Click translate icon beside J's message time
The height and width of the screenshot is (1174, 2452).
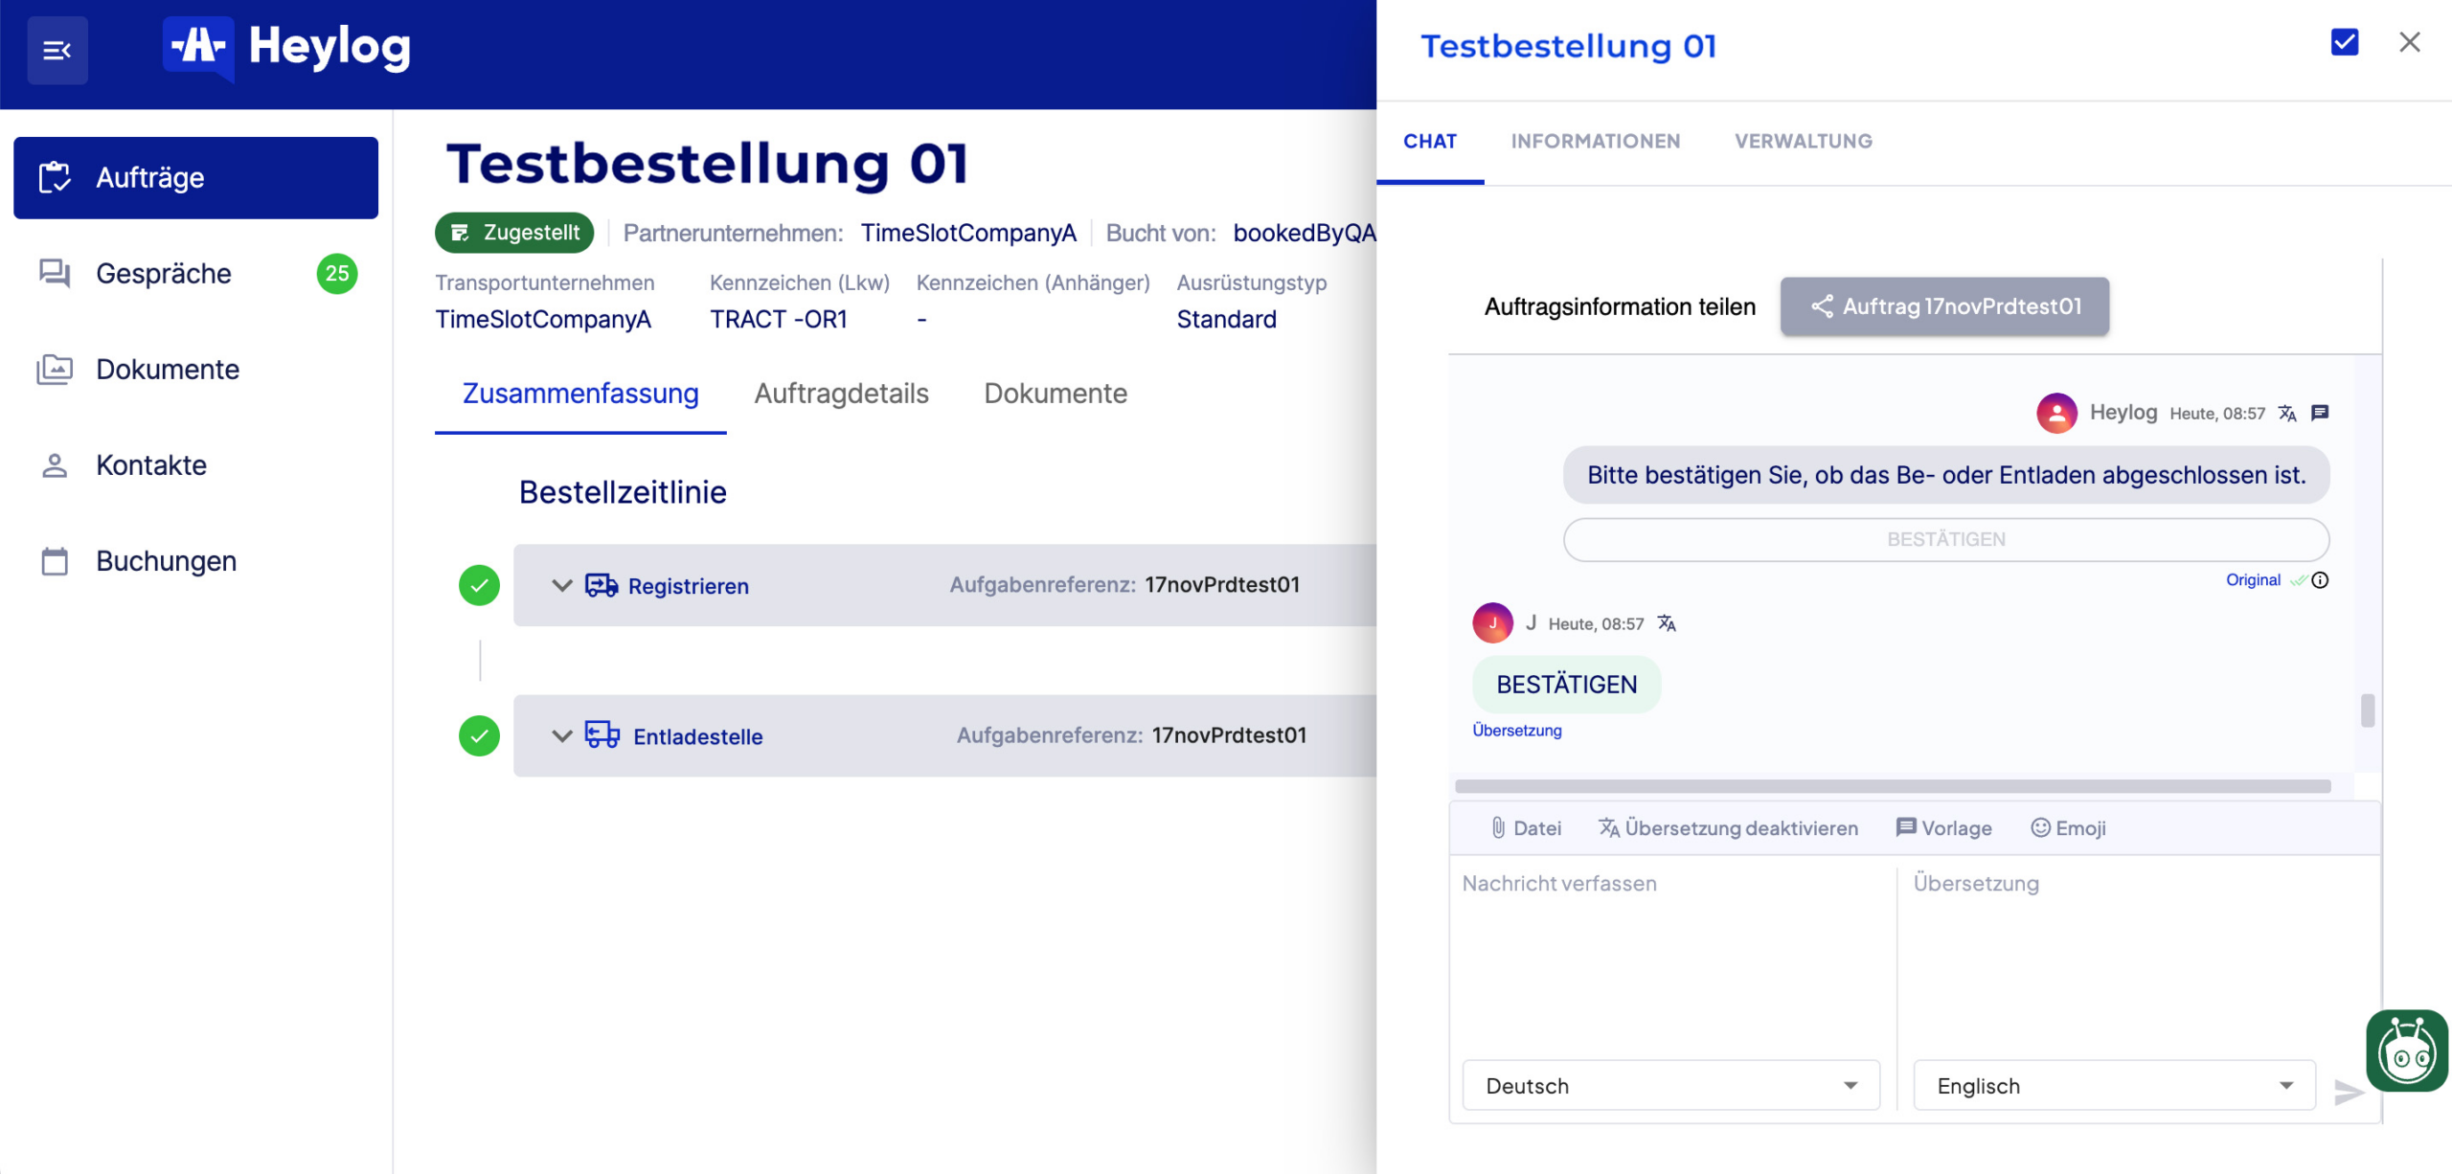click(x=1667, y=624)
